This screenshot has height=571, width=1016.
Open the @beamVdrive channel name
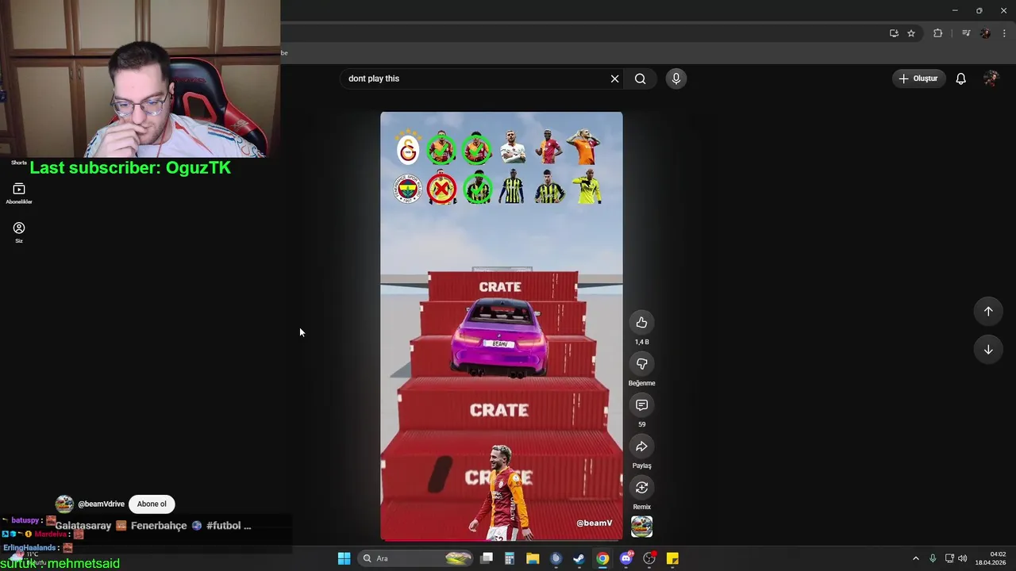click(x=101, y=504)
